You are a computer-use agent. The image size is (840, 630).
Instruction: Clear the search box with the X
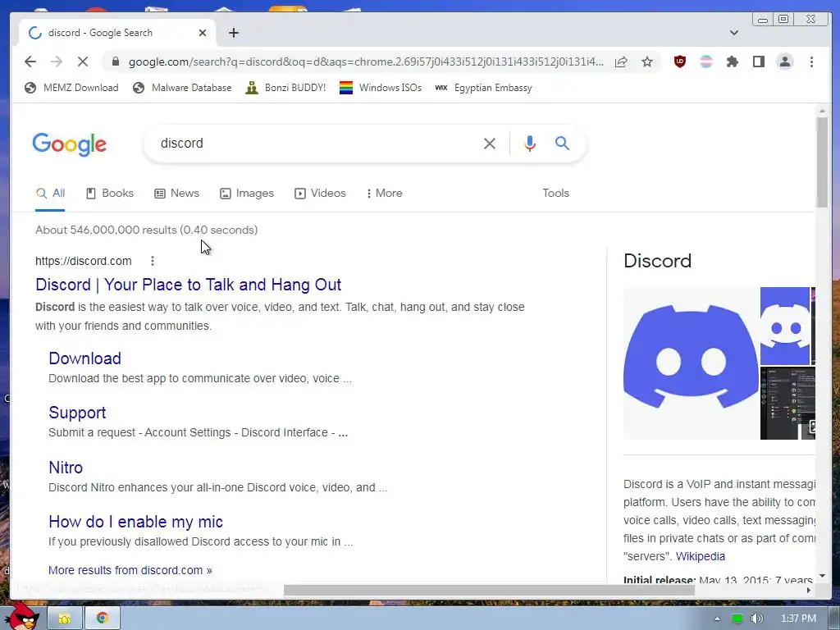coord(490,143)
